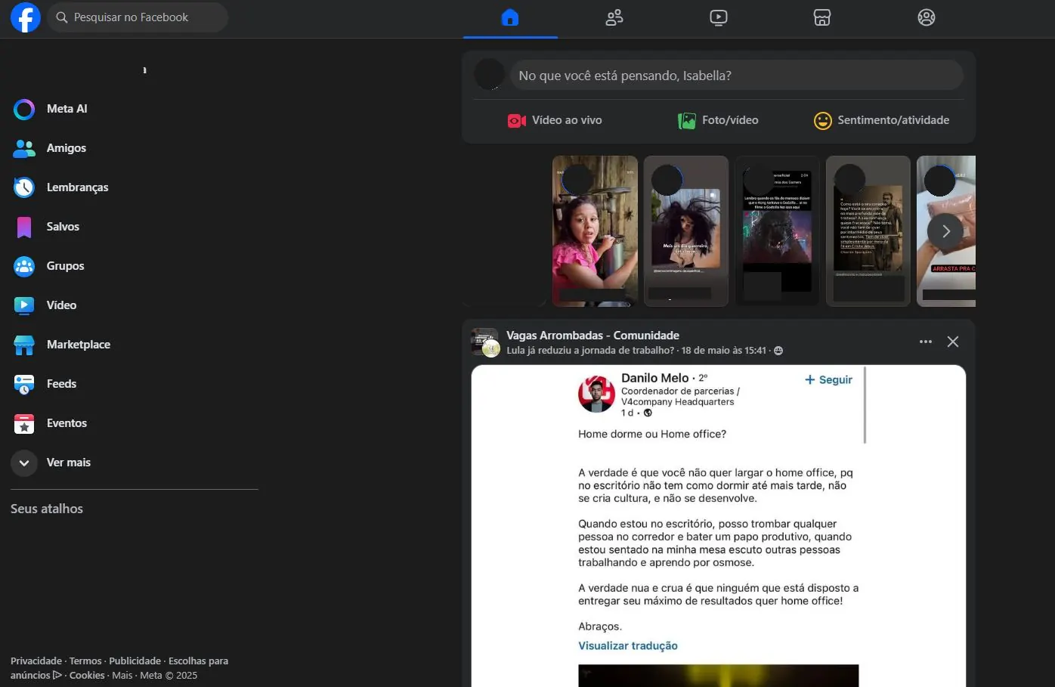The width and height of the screenshot is (1055, 687).
Task: Click the 'No que você está pensando' composer field
Action: click(737, 75)
